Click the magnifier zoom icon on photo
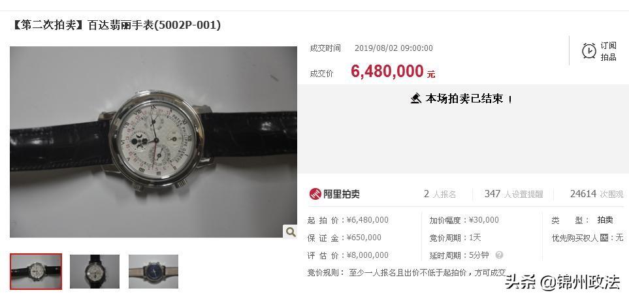 click(x=291, y=231)
